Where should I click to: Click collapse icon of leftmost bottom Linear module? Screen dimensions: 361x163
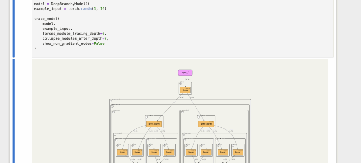pos(117,145)
